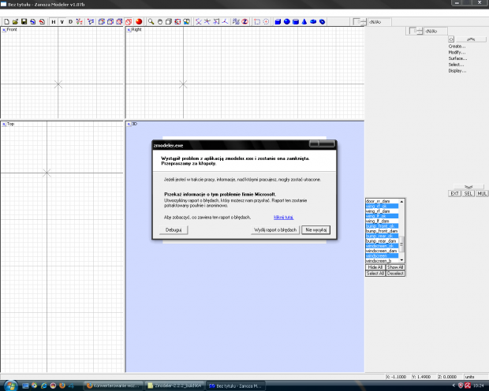Click the Show All button
Screen dimensions: 489x391
pyautogui.click(x=395, y=267)
